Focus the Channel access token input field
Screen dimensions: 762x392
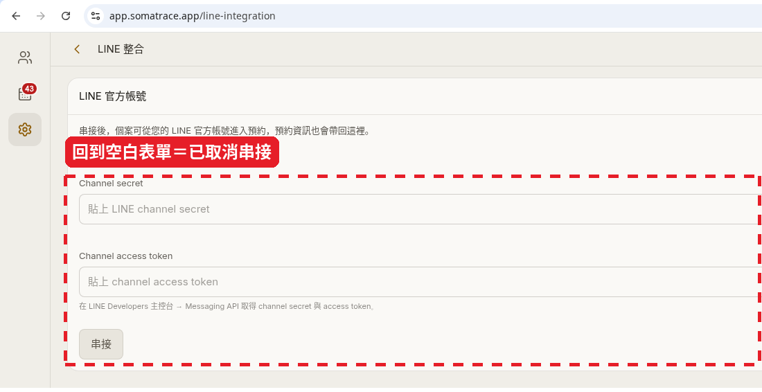420,282
